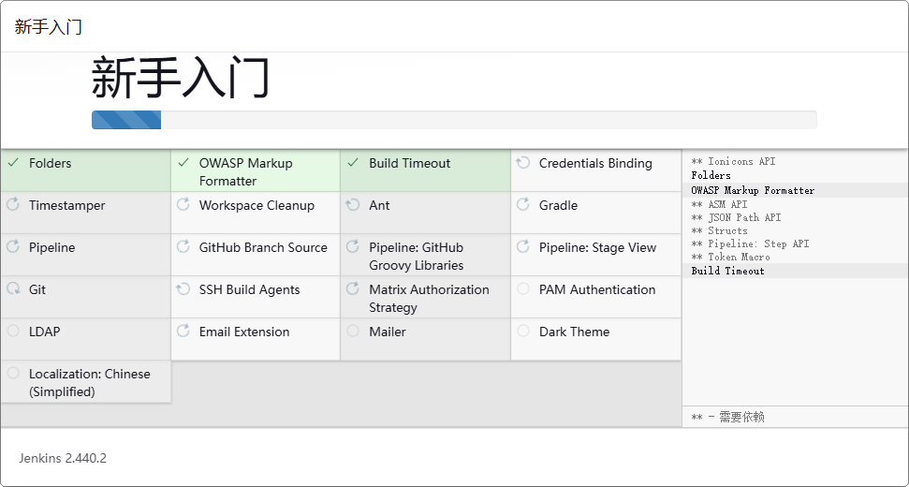The width and height of the screenshot is (909, 487).
Task: Click the checkmark icon beside Build Timeout
Action: coord(353,163)
